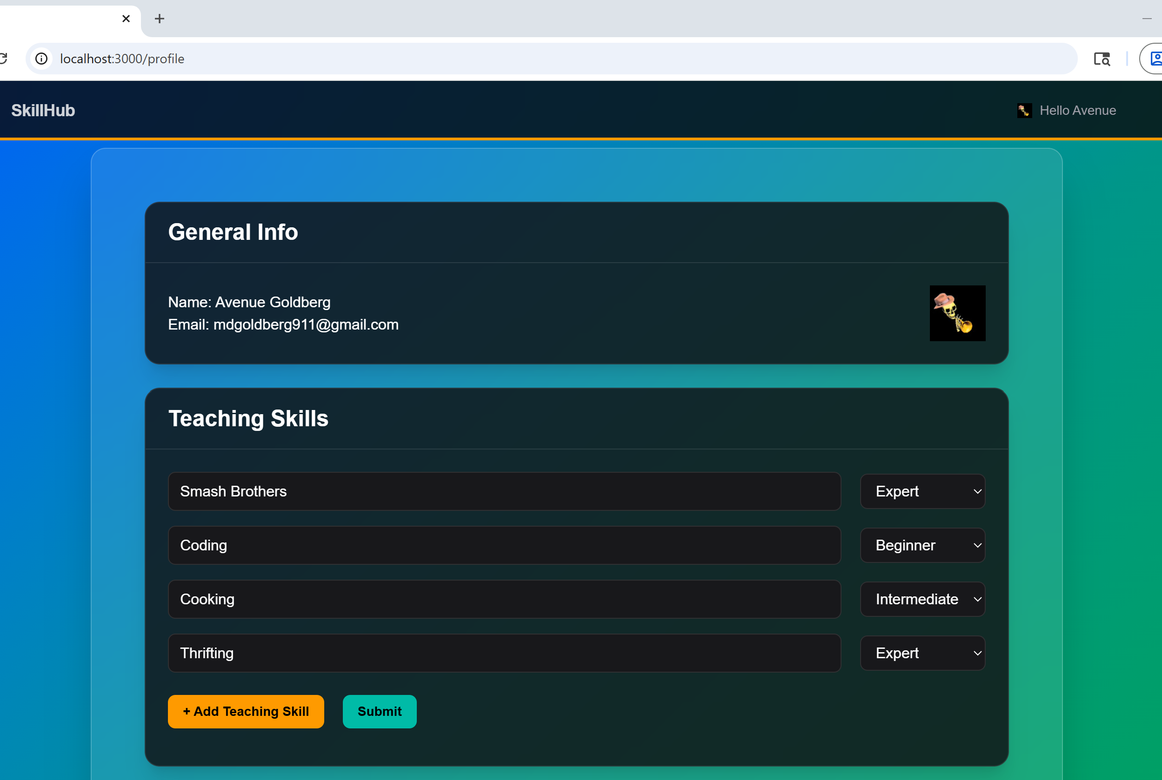Open Thrifting Expert level dropdown

point(922,653)
